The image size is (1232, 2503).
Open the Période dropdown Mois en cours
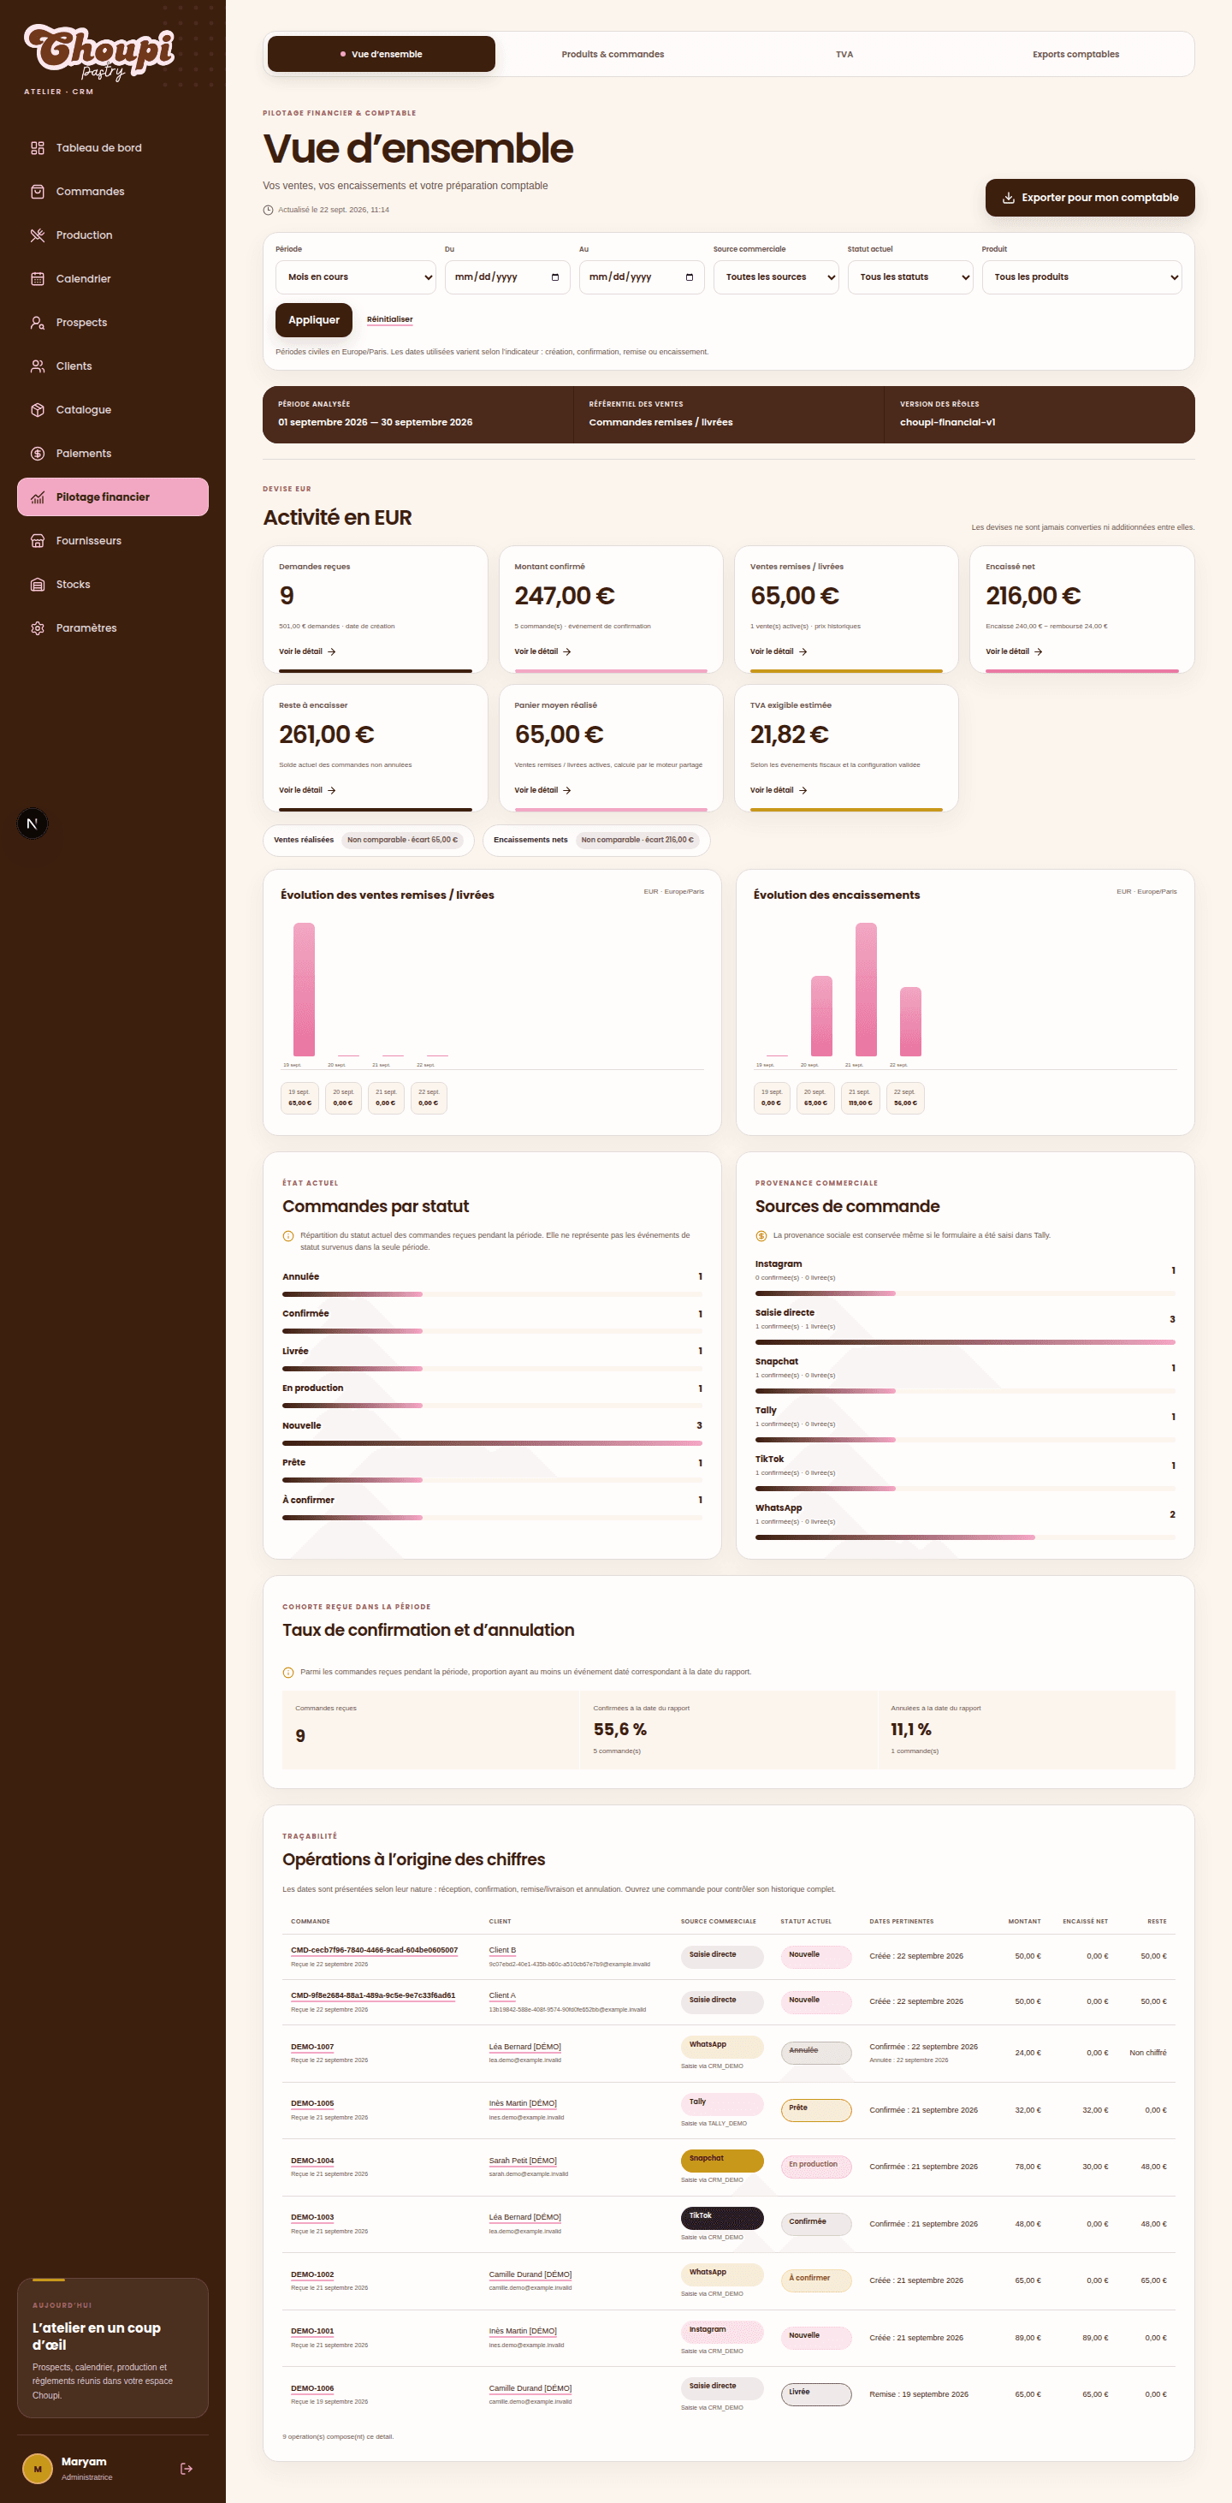click(355, 277)
